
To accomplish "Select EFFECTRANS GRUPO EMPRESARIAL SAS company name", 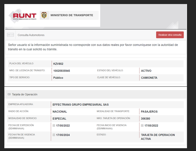I will [x=81, y=104].
